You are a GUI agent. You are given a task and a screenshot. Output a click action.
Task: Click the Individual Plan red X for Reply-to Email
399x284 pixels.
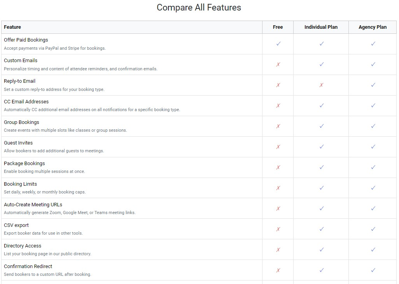pos(321,85)
